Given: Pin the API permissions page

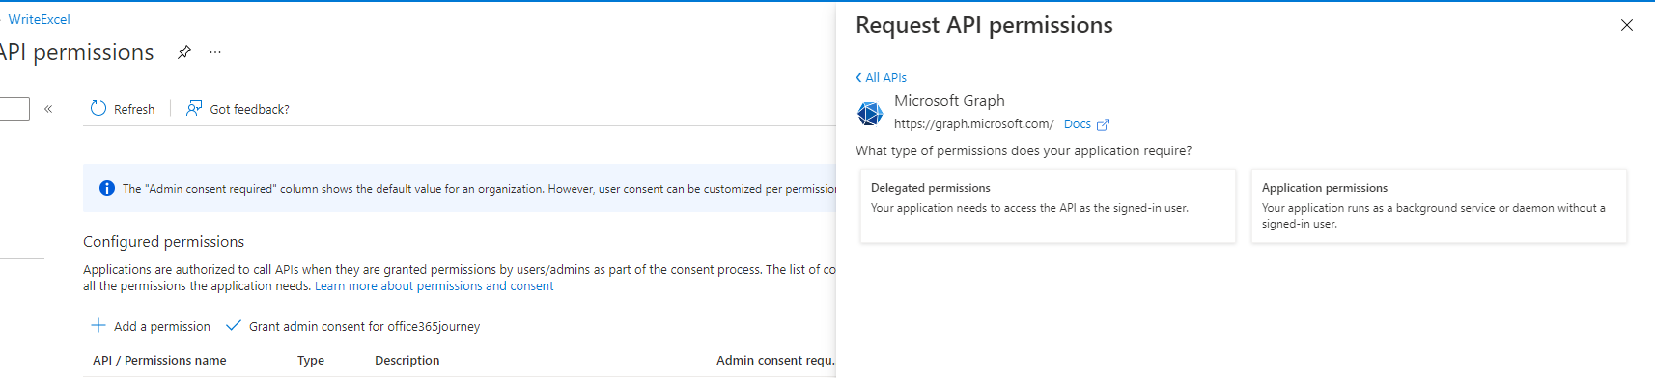Looking at the screenshot, I should [184, 52].
